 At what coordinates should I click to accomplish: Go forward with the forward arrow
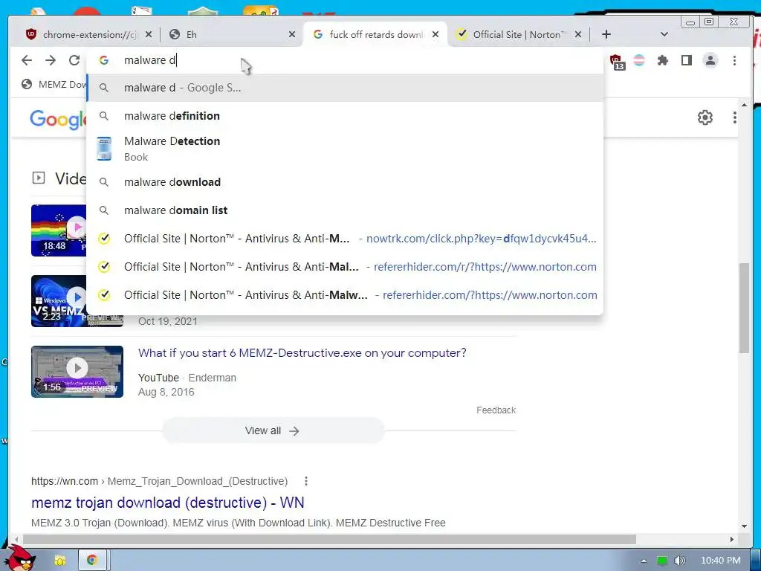point(51,60)
